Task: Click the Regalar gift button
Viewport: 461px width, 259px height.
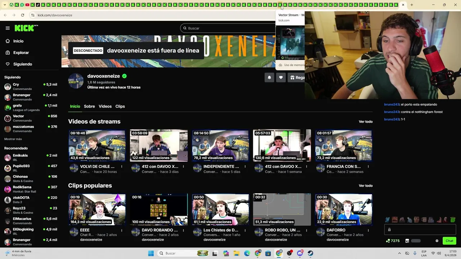Action: [296, 77]
